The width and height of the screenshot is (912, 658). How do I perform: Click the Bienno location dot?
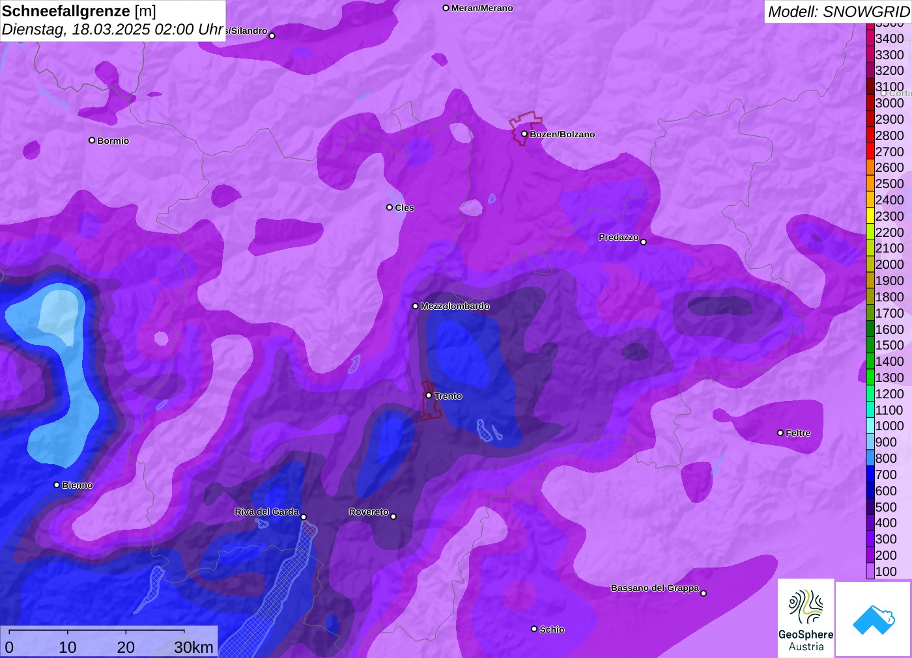click(57, 485)
